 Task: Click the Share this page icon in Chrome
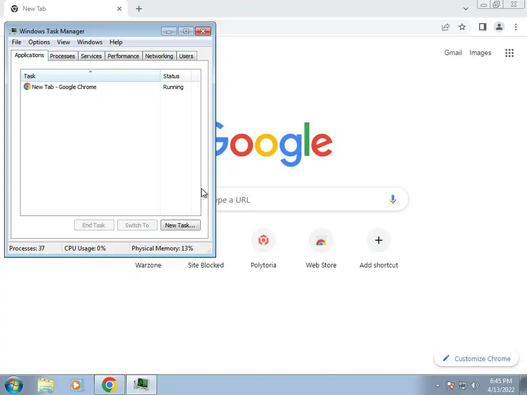point(446,27)
